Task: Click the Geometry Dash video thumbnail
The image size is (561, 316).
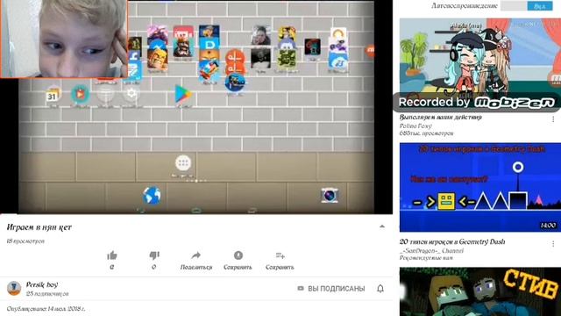Action: (x=480, y=187)
